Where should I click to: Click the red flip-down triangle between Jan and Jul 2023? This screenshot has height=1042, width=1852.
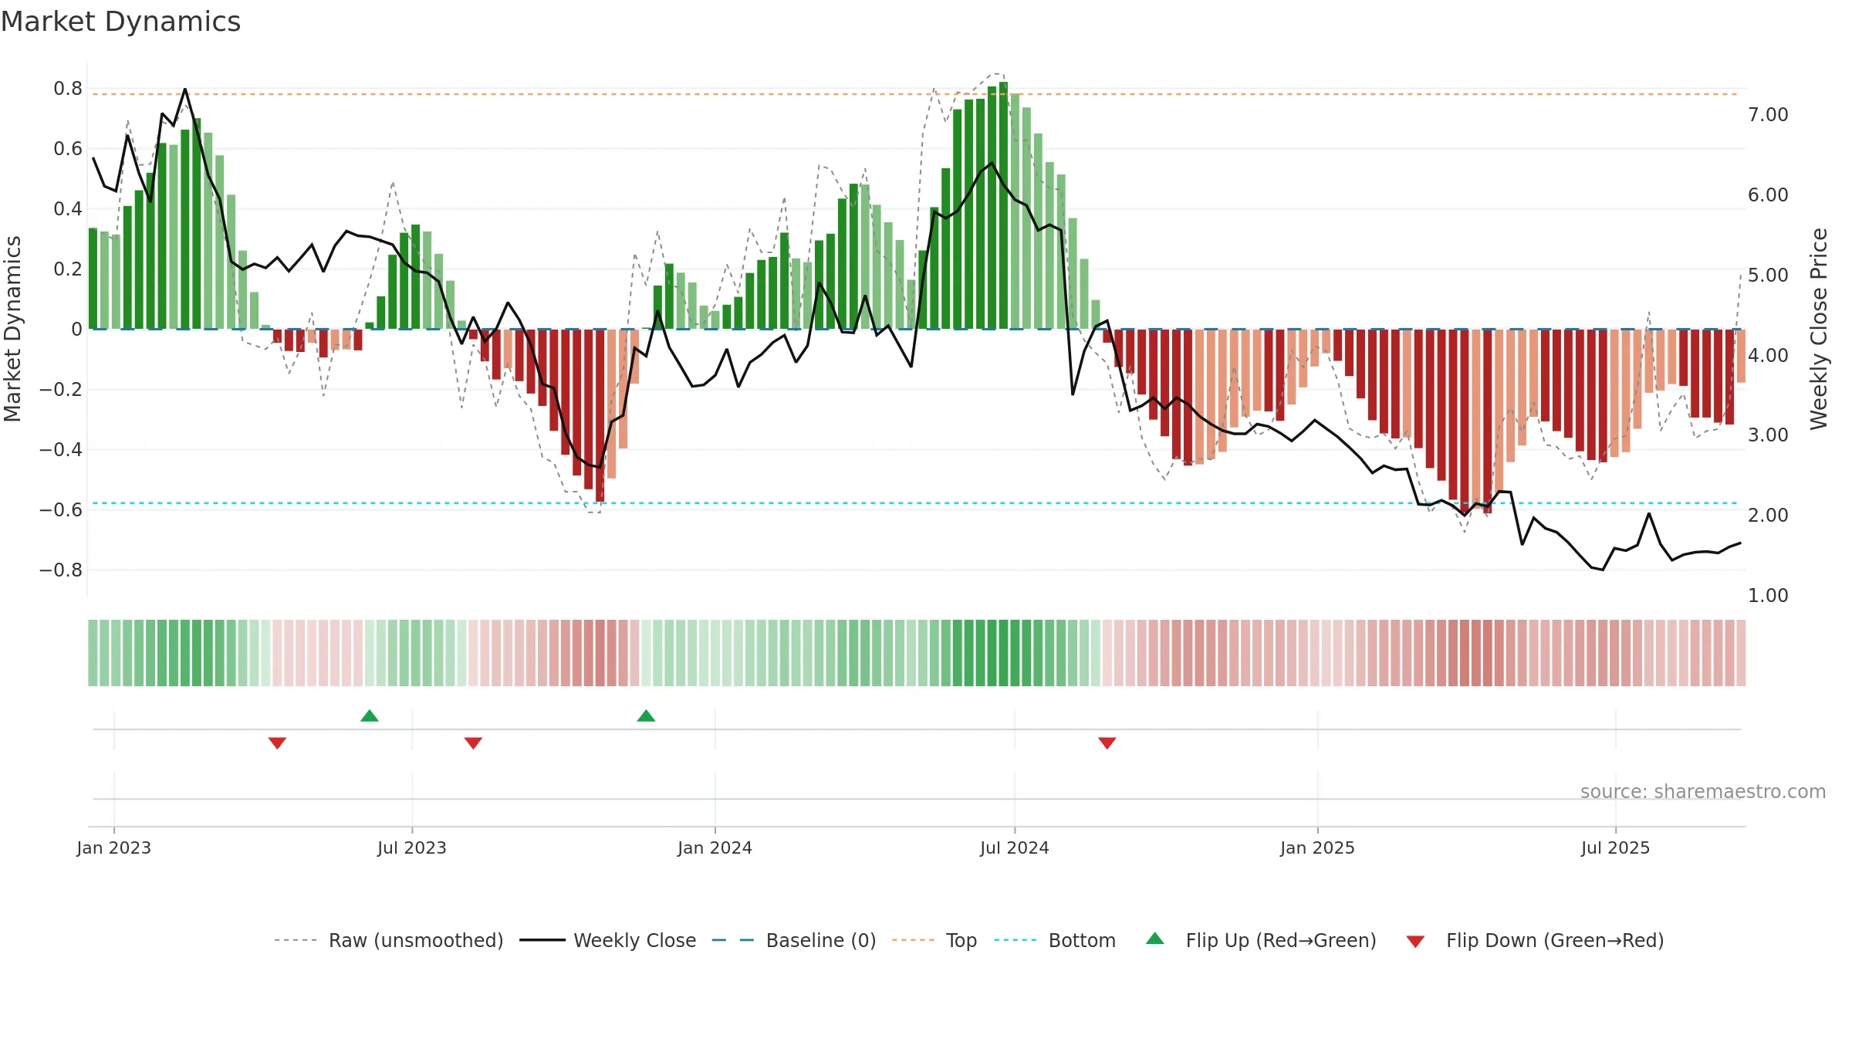[x=278, y=743]
